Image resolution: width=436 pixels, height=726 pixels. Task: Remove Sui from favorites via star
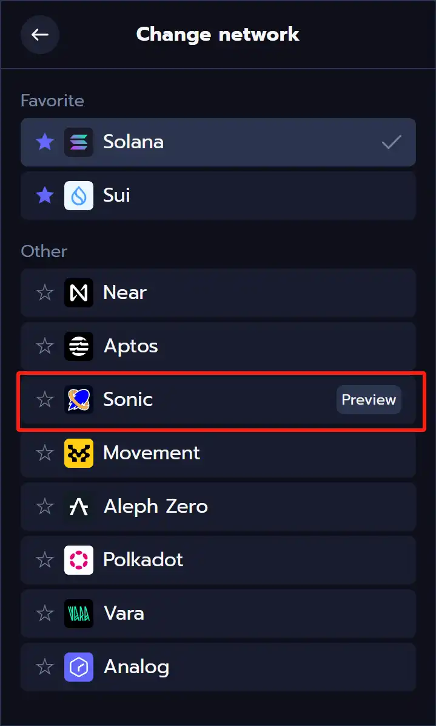pos(45,195)
